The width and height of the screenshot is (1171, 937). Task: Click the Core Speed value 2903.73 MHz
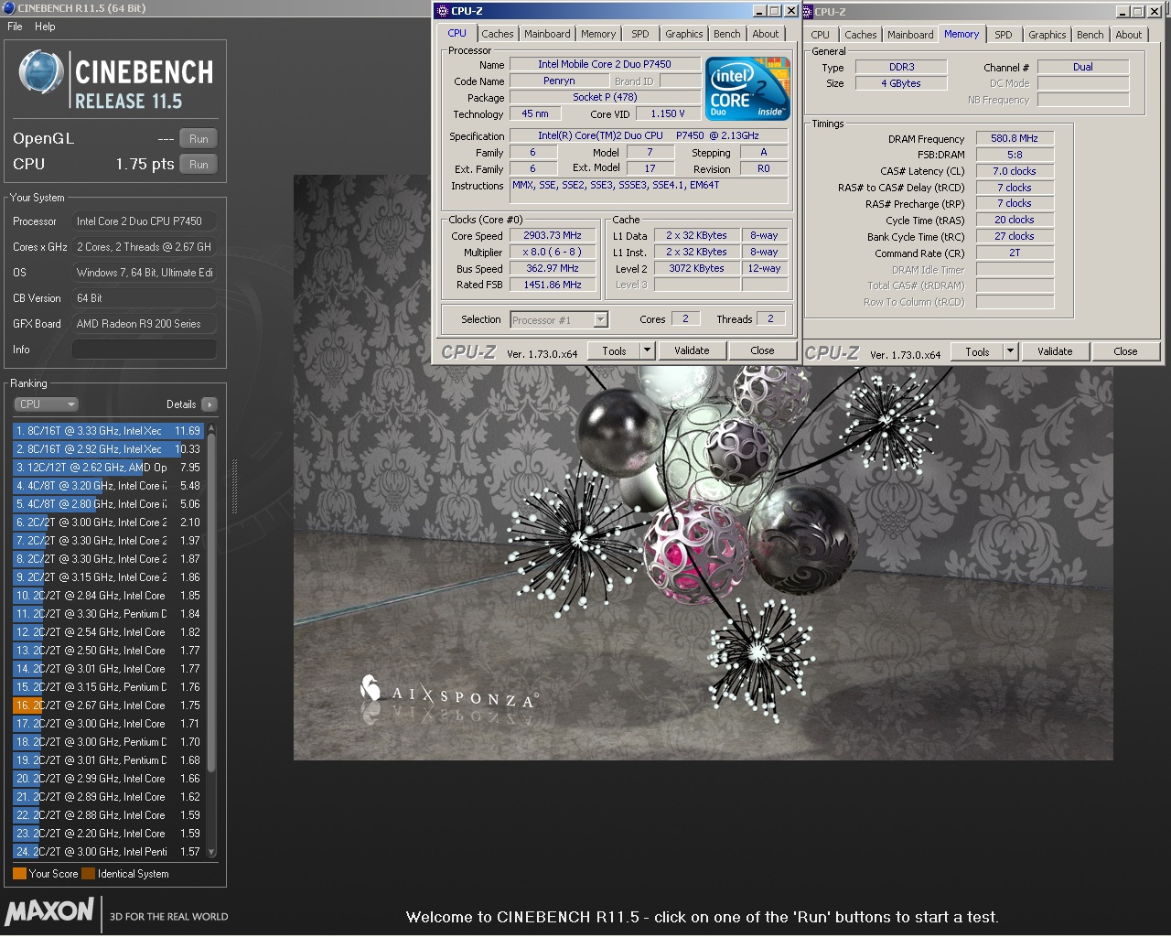(x=553, y=235)
